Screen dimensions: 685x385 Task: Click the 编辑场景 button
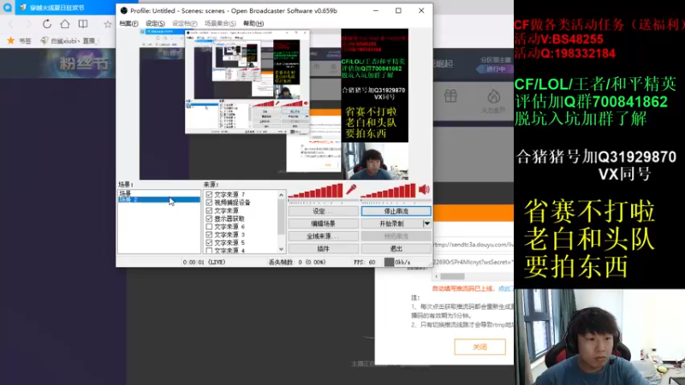click(324, 223)
